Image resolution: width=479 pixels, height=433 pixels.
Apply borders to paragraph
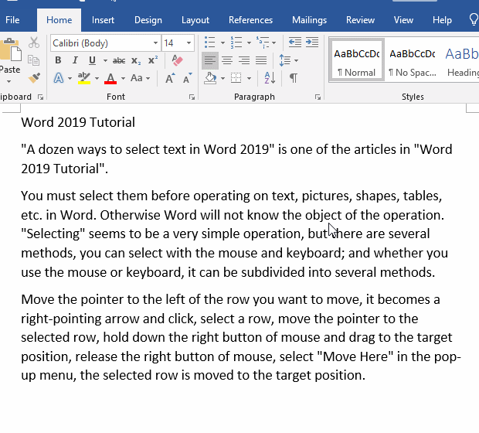[x=236, y=78]
